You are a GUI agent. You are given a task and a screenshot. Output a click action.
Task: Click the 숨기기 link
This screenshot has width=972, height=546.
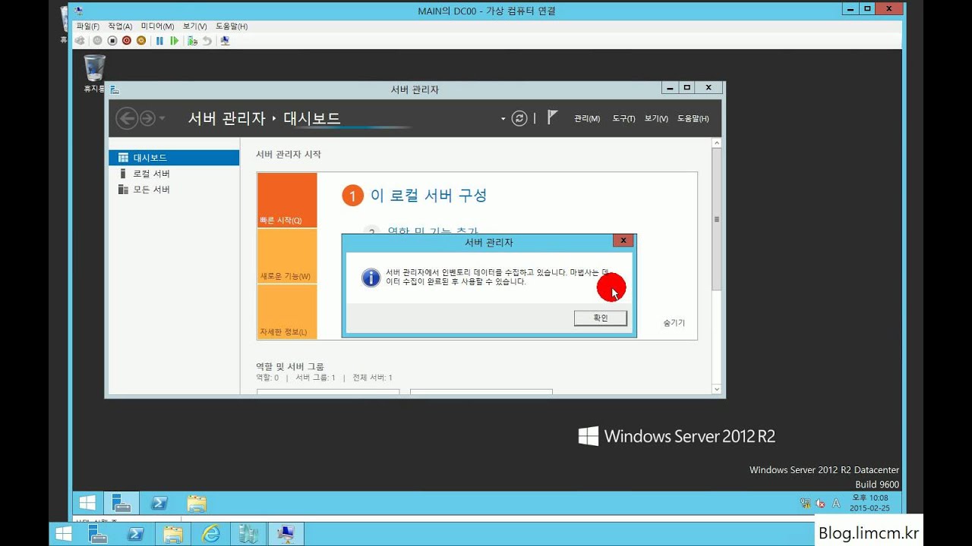pyautogui.click(x=674, y=322)
